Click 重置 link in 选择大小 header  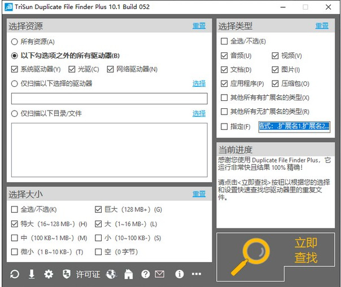[x=199, y=194]
